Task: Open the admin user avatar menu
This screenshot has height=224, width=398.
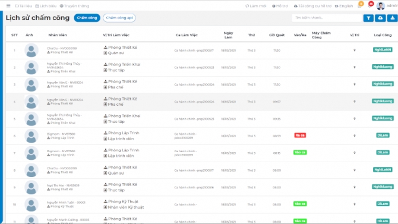Action: click(x=381, y=6)
